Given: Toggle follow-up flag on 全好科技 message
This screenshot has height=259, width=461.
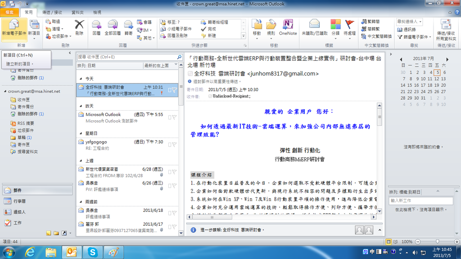Looking at the screenshot, I should (174, 90).
